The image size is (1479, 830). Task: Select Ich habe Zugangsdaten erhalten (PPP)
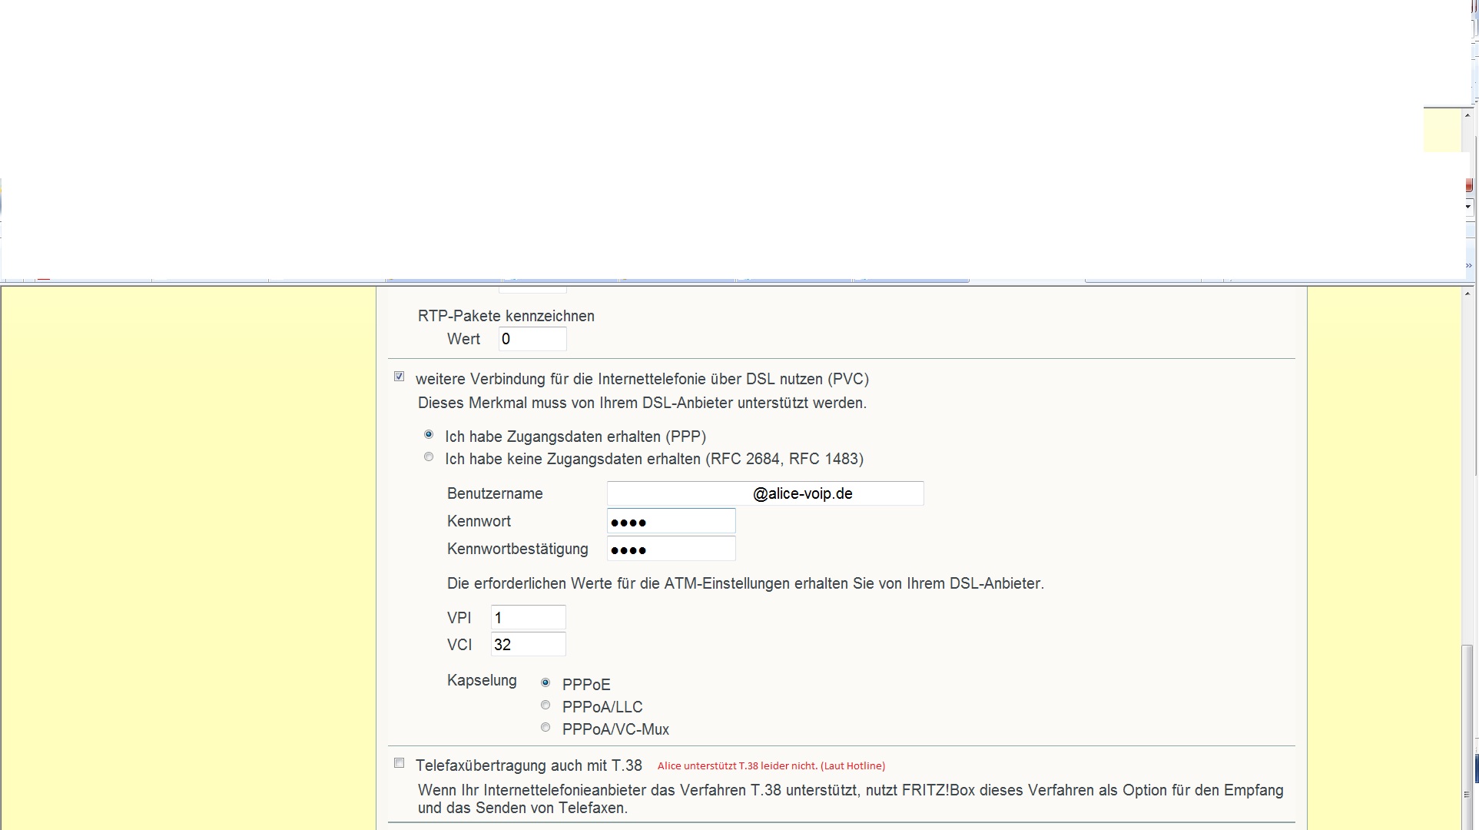click(x=429, y=435)
